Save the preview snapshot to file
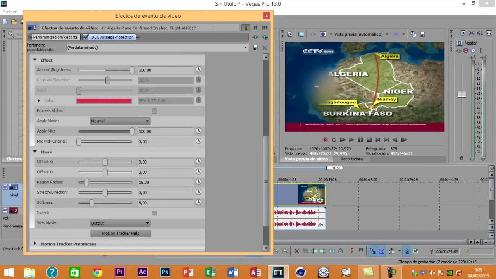Image resolution: width=496 pixels, height=279 pixels. tap(422, 34)
